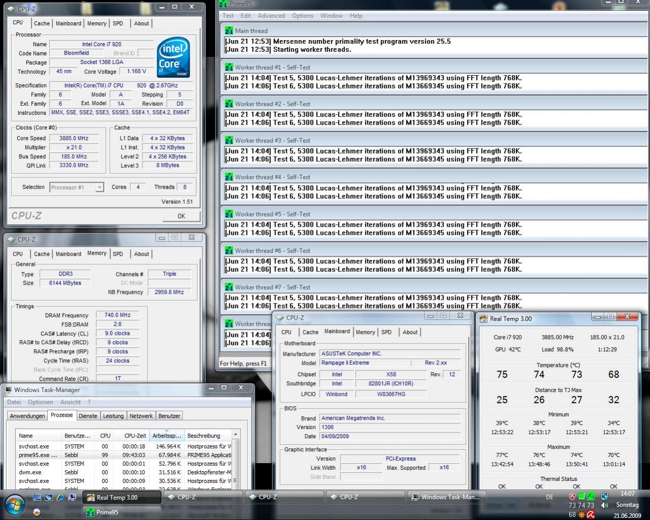Click the Prime95 green tray icon
650x520 pixels.
tap(591, 496)
